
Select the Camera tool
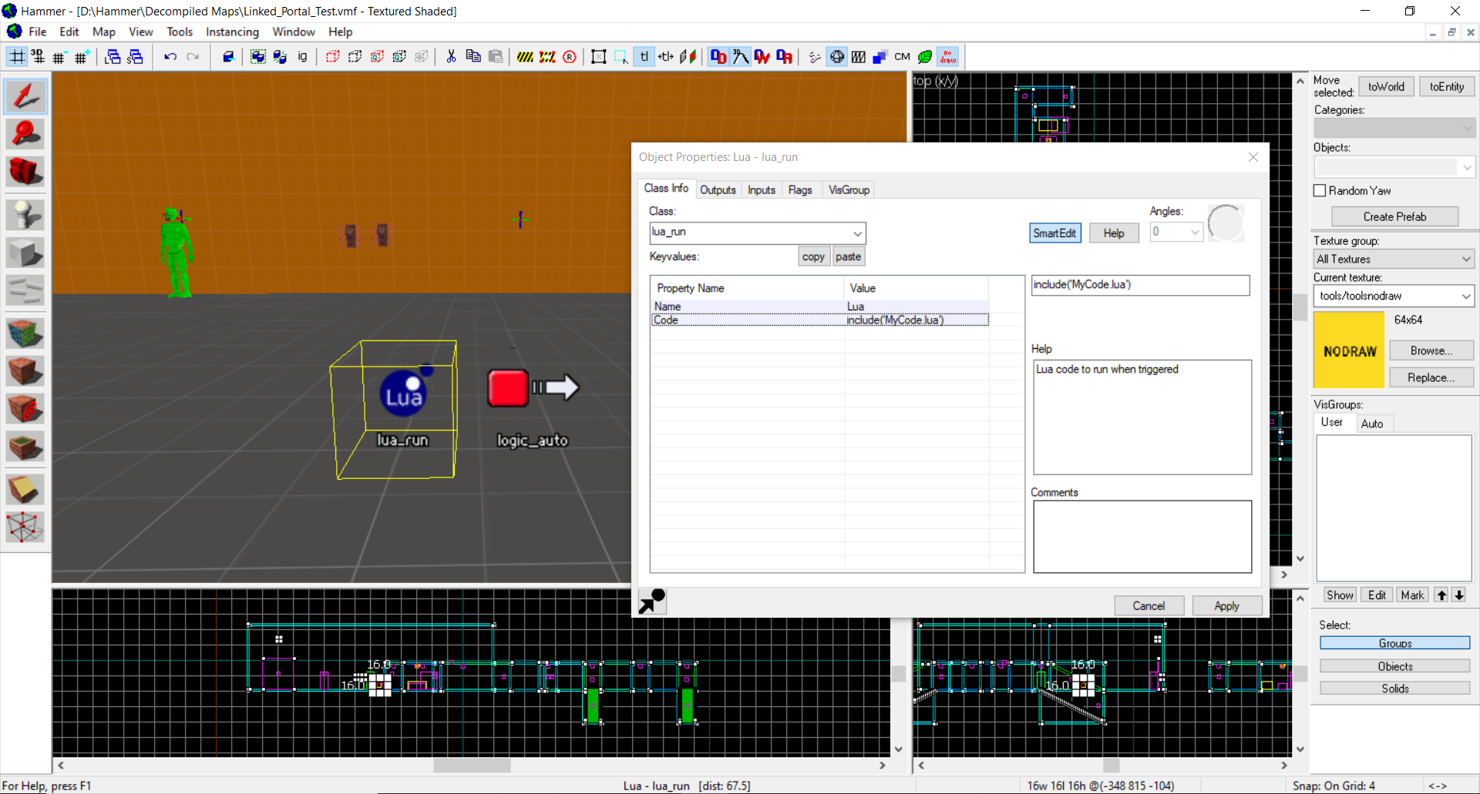[25, 171]
